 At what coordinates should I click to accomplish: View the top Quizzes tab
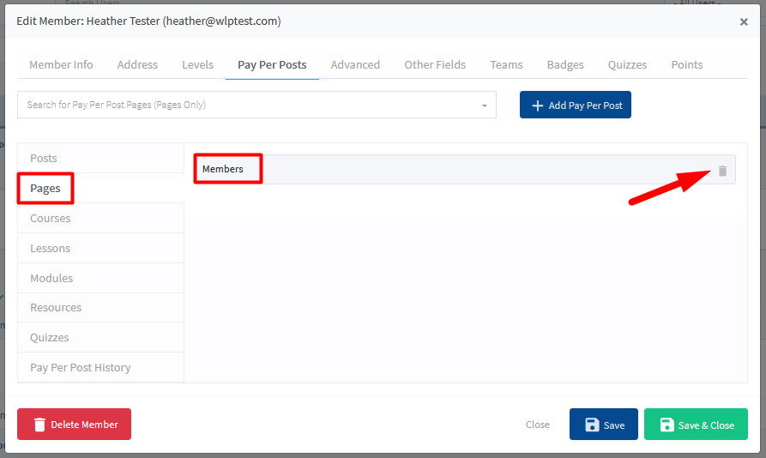[x=627, y=65]
